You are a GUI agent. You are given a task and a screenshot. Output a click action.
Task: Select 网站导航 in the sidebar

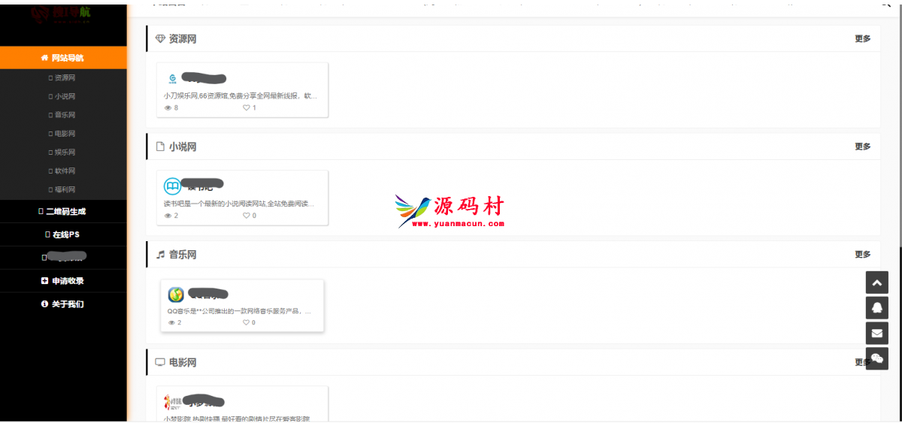pos(63,58)
